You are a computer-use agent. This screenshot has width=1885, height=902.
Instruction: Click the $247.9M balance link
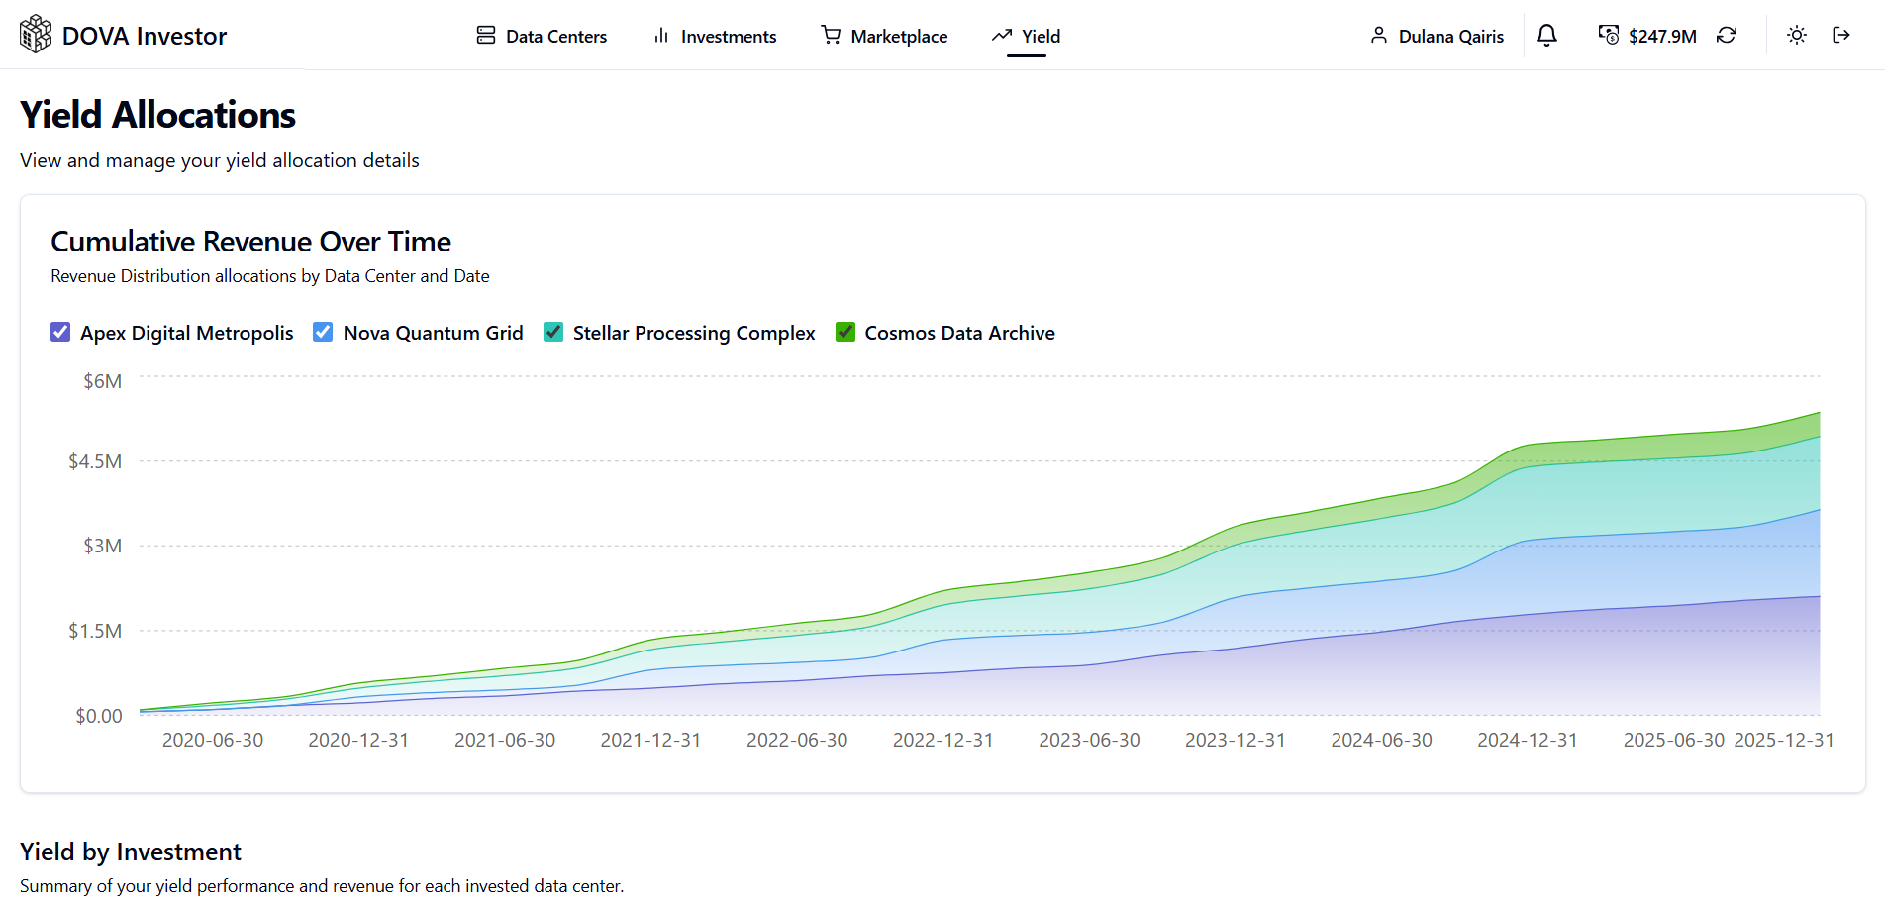(x=1664, y=36)
